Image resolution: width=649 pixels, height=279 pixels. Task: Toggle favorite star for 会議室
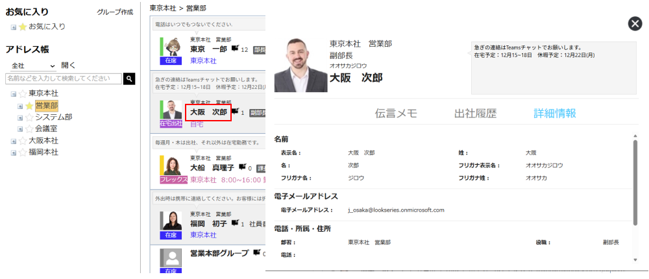[29, 129]
